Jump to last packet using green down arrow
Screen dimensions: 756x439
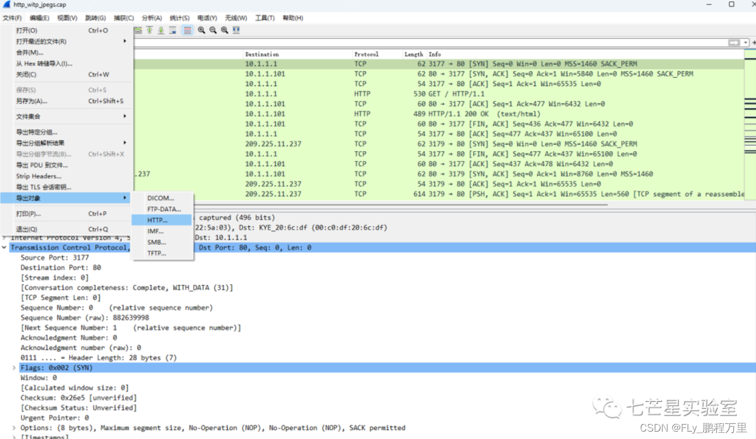coord(161,30)
